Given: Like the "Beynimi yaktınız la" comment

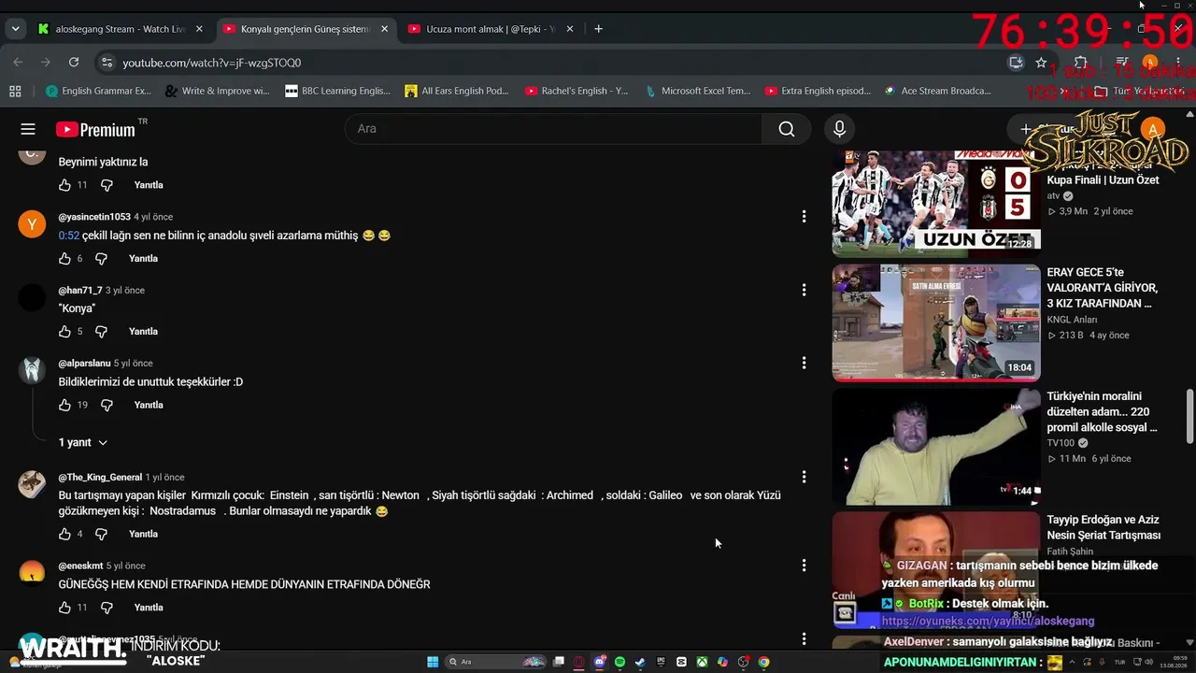Looking at the screenshot, I should click(64, 185).
